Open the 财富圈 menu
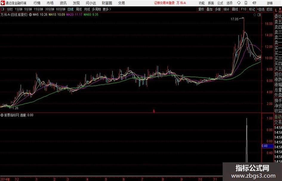Screen dimensions: 282x181 pos(107,3)
